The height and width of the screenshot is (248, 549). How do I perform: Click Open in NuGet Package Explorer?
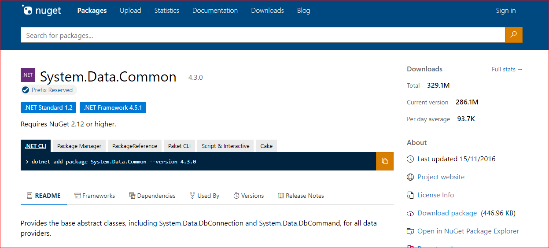coord(468,231)
